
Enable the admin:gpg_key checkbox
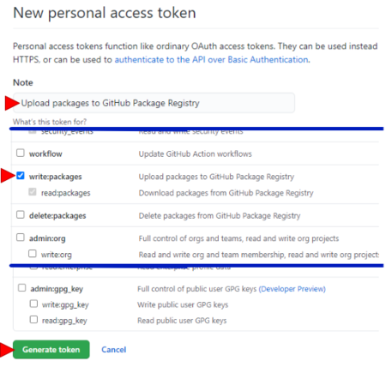(x=22, y=287)
